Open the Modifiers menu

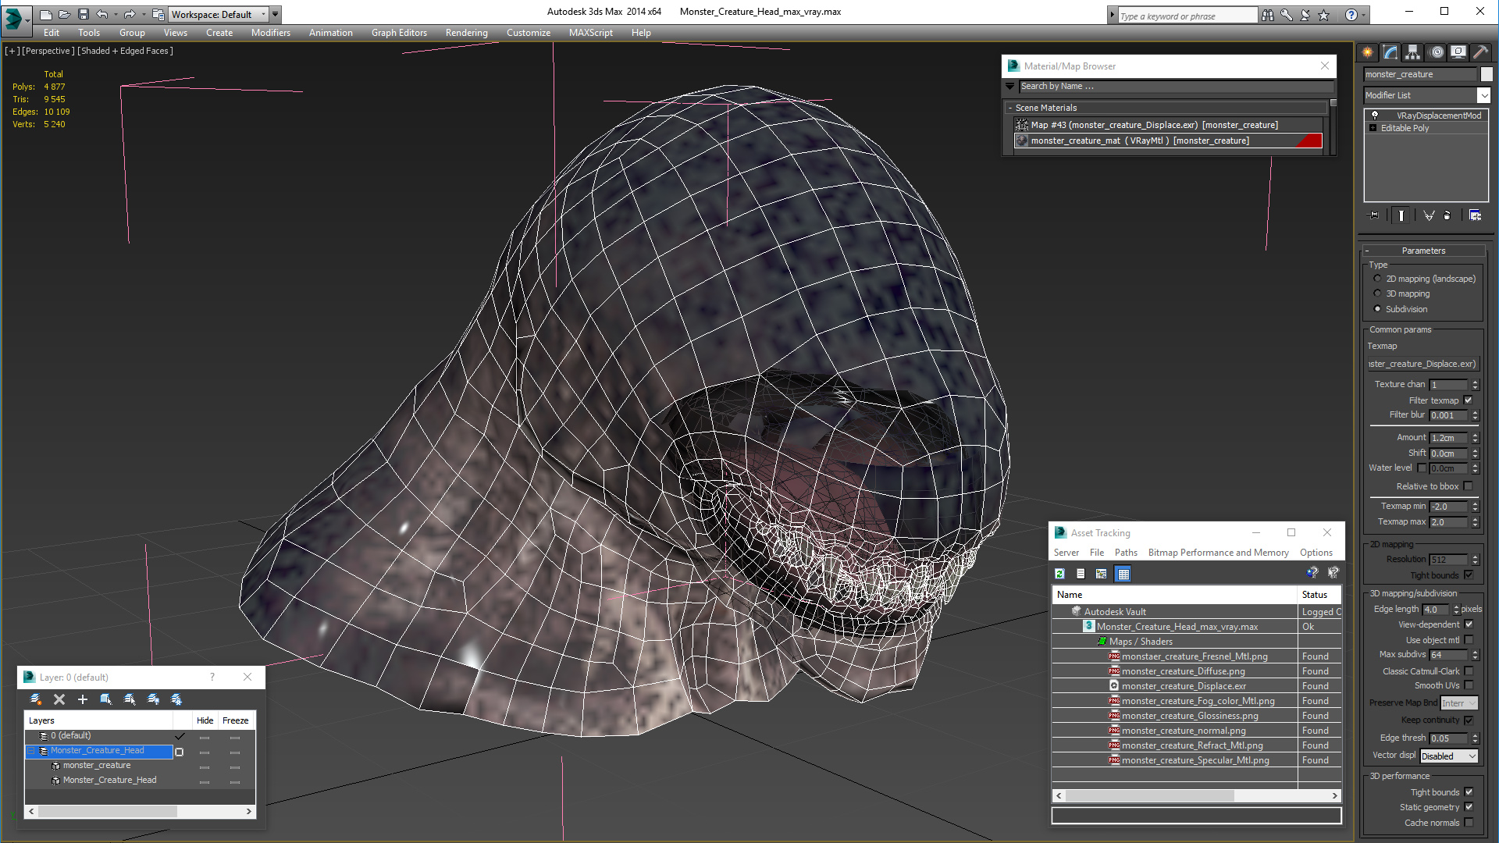270,33
